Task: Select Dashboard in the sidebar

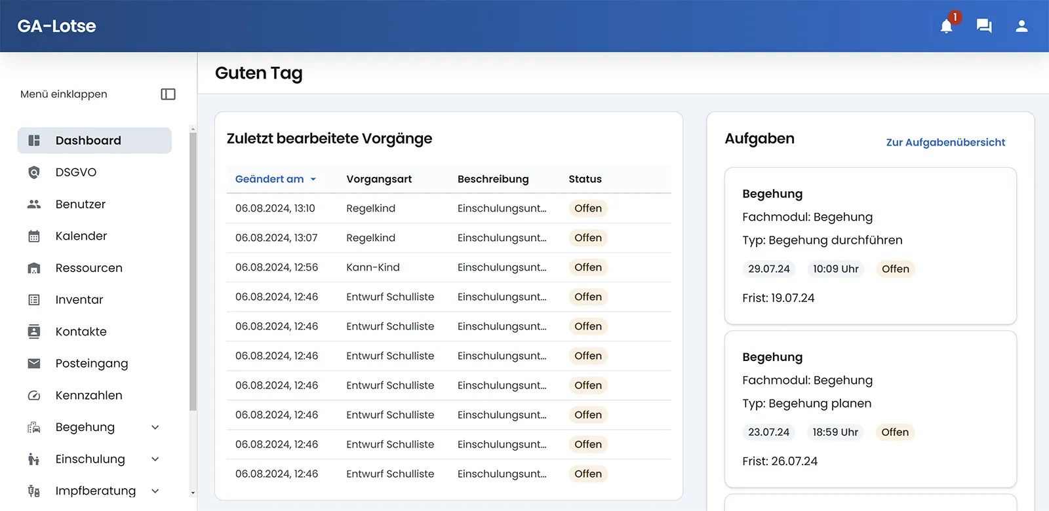Action: point(94,140)
